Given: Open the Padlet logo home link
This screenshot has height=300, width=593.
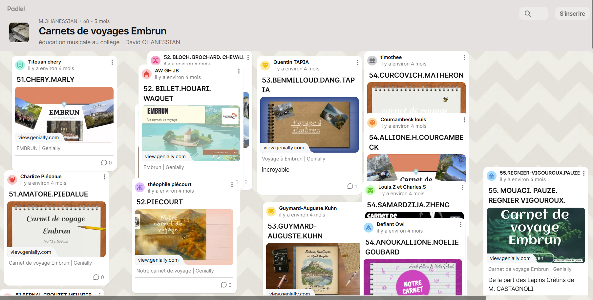Looking at the screenshot, I should (x=16, y=9).
